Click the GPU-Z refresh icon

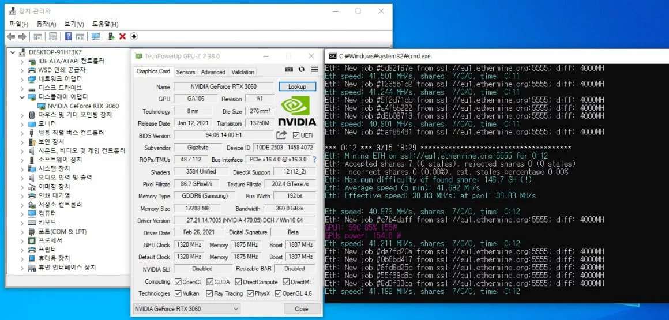coord(302,70)
